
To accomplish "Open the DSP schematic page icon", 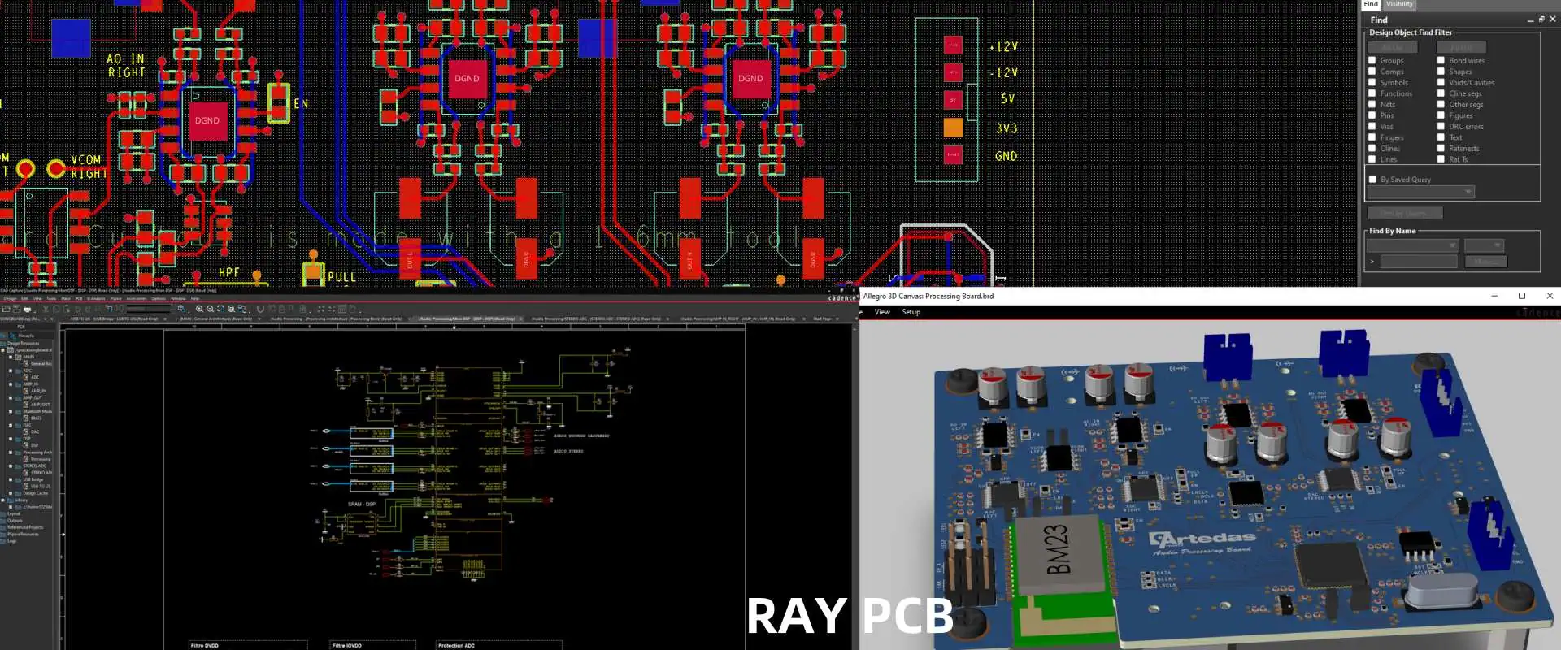I will [x=26, y=445].
